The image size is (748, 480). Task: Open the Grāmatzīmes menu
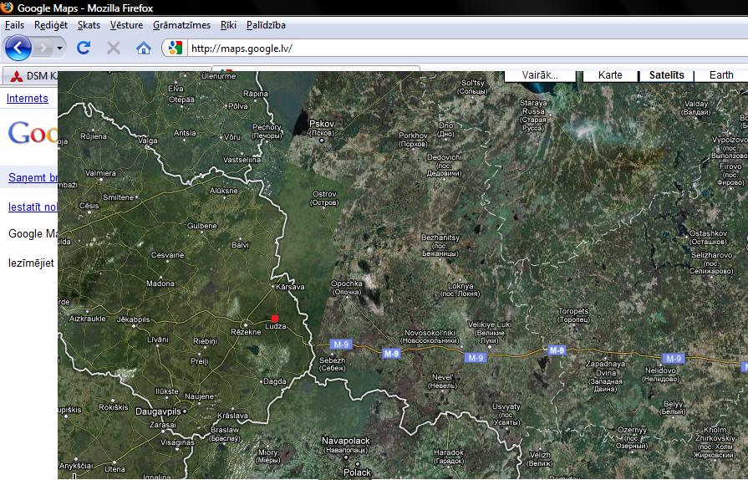click(x=184, y=25)
